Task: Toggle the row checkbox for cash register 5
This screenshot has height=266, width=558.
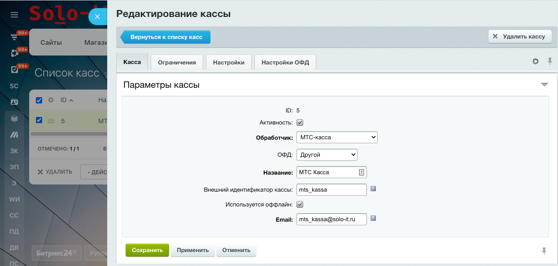Action: coord(39,120)
